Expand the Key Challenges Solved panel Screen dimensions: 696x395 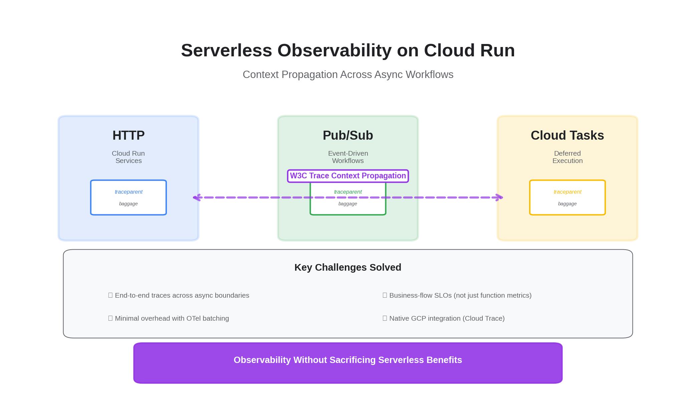[347, 267]
